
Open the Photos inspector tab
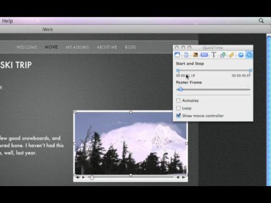tap(195, 55)
